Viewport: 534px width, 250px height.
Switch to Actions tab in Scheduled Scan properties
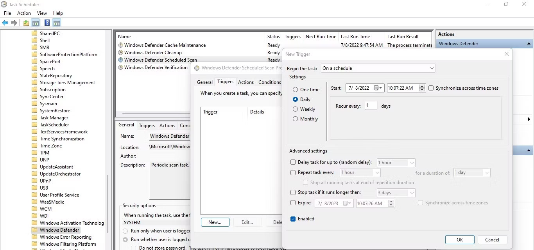[x=246, y=82]
